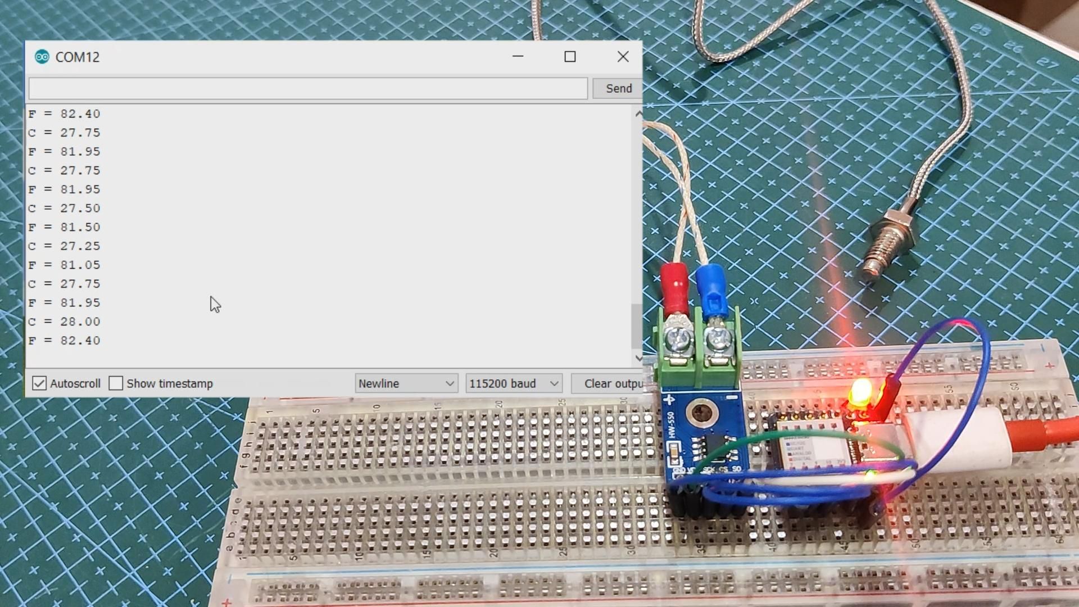Focus the serial message input field

(x=307, y=88)
